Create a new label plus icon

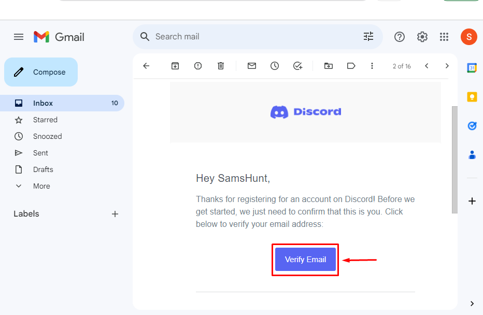click(115, 214)
